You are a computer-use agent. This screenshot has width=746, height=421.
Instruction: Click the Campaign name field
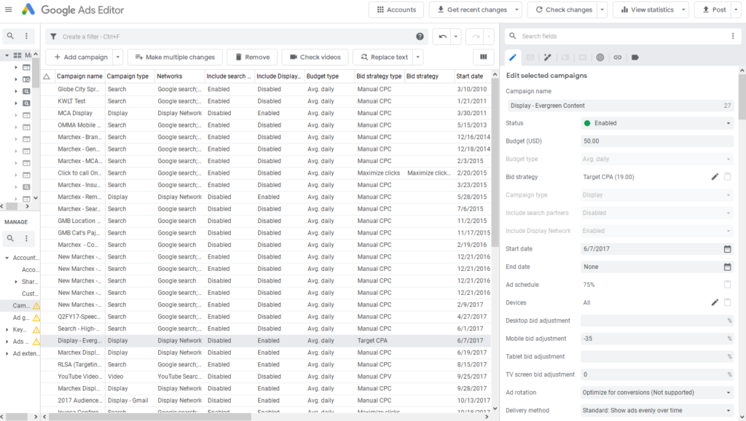click(x=621, y=106)
